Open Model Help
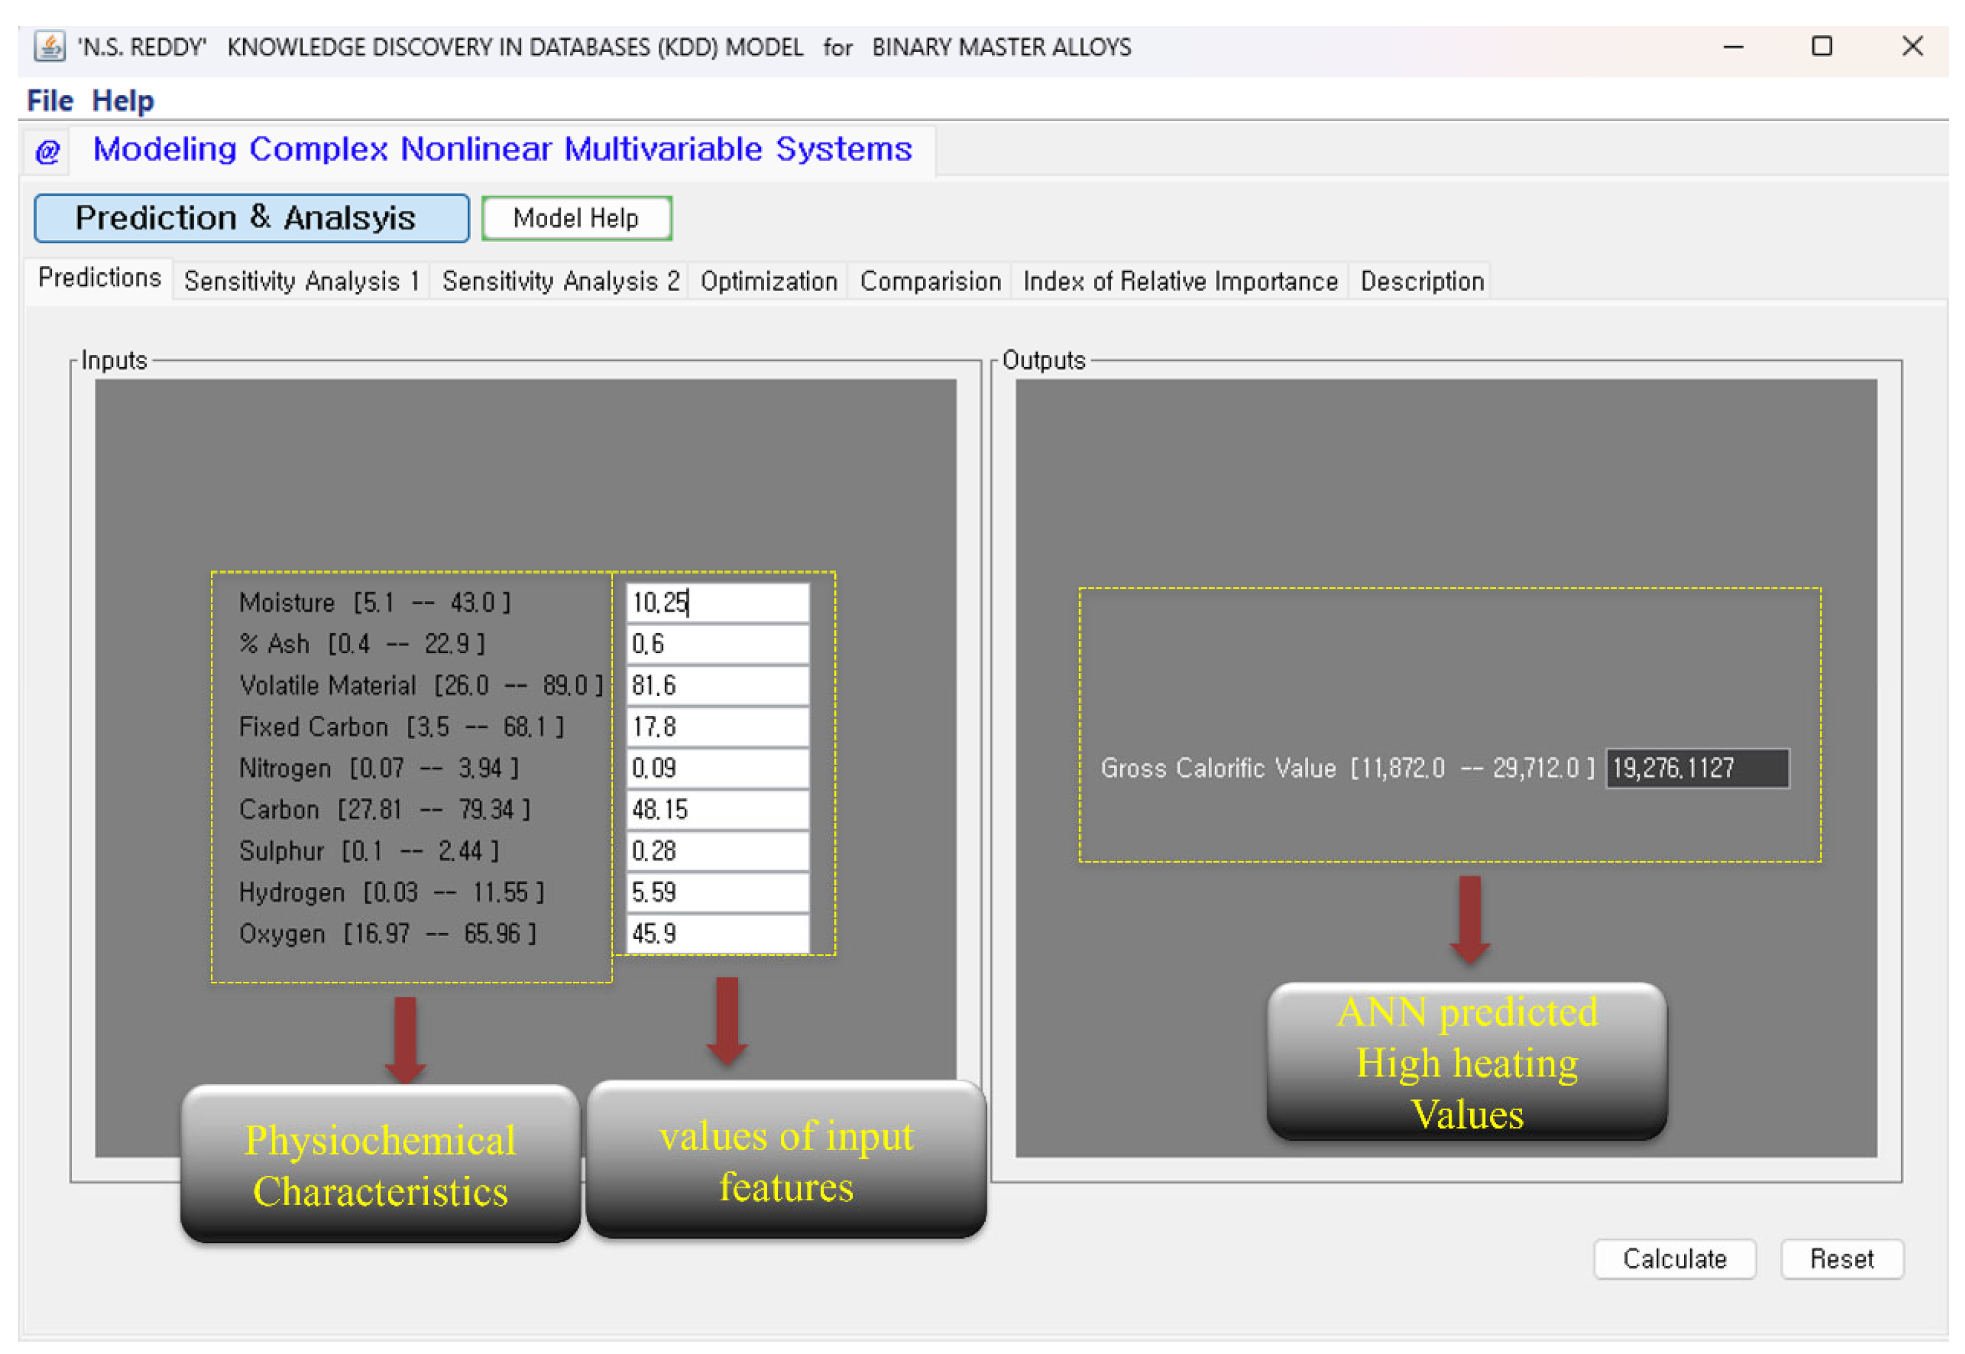 click(576, 218)
